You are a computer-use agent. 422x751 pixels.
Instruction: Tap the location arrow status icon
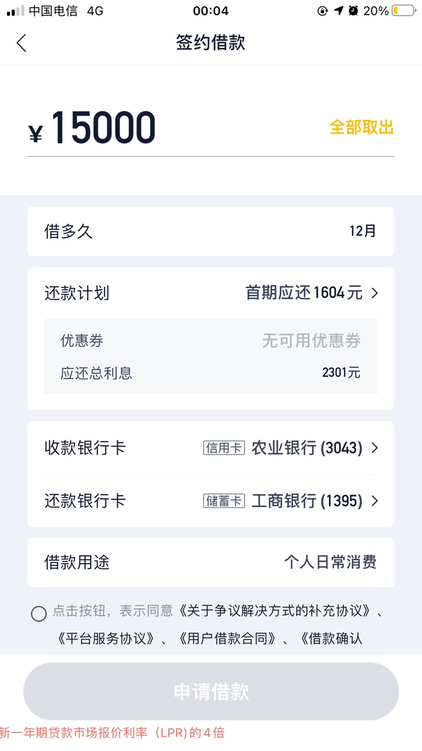(x=338, y=11)
